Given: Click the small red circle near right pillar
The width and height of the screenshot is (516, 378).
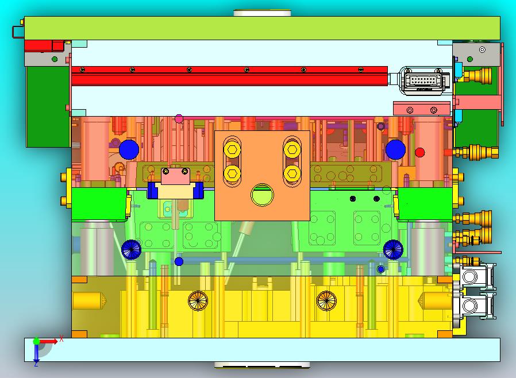Looking at the screenshot, I should (420, 152).
